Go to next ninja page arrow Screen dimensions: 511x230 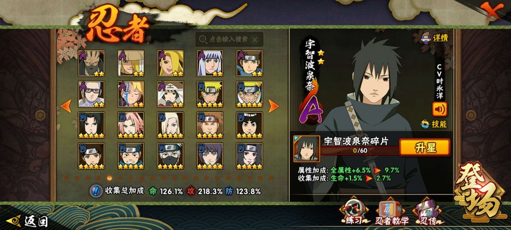(x=273, y=106)
